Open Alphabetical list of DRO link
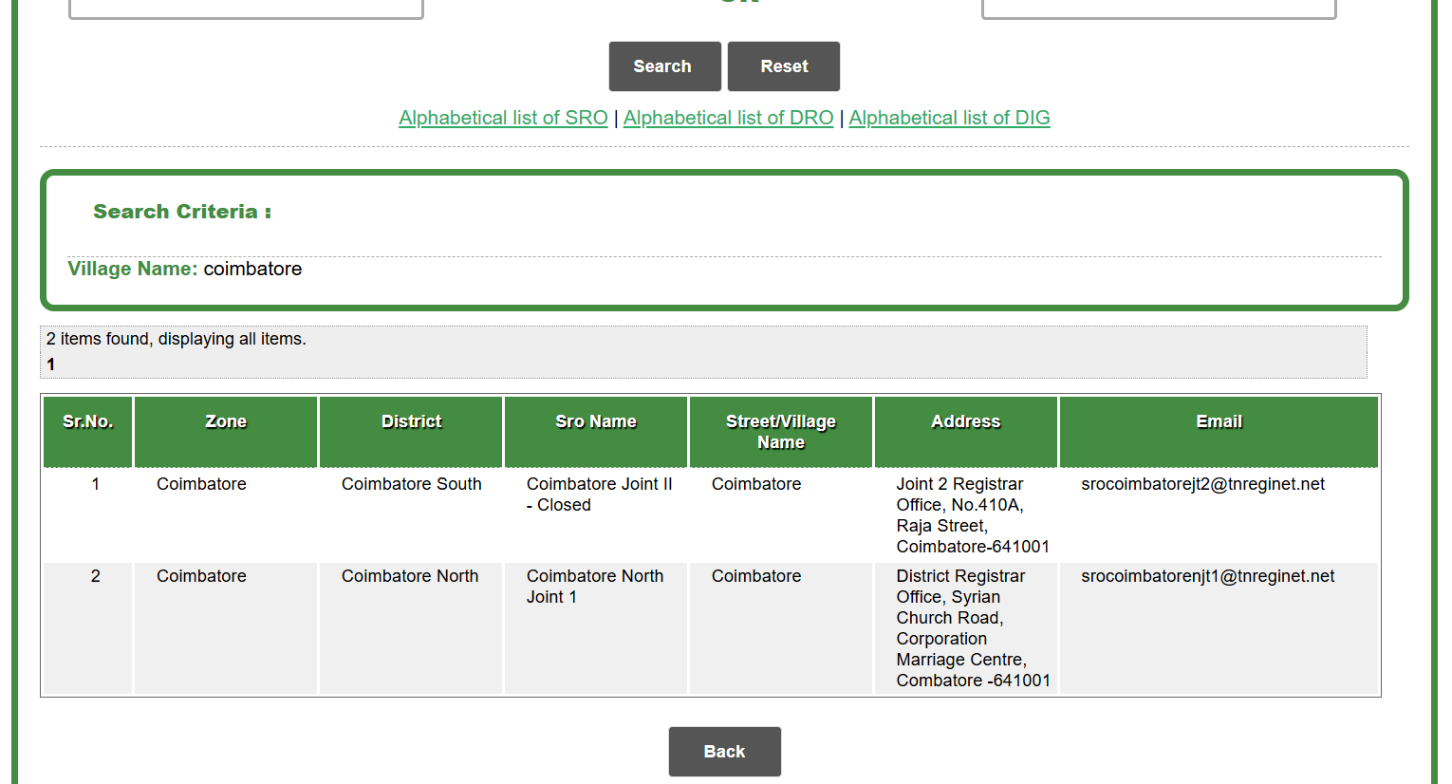This screenshot has width=1452, height=784. point(728,118)
